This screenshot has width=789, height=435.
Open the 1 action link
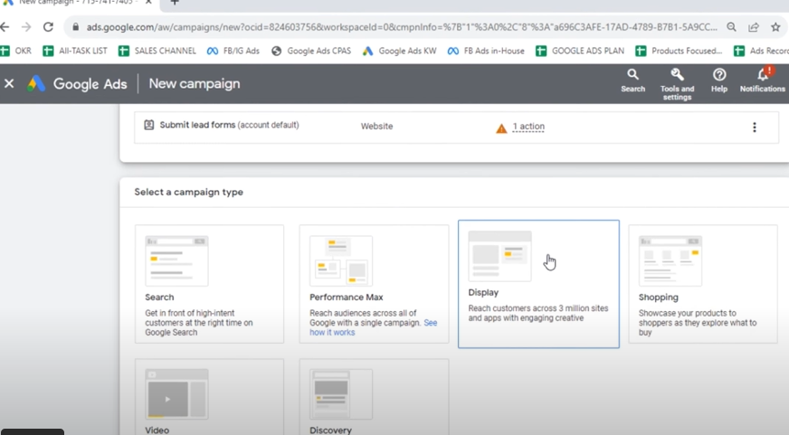click(528, 127)
